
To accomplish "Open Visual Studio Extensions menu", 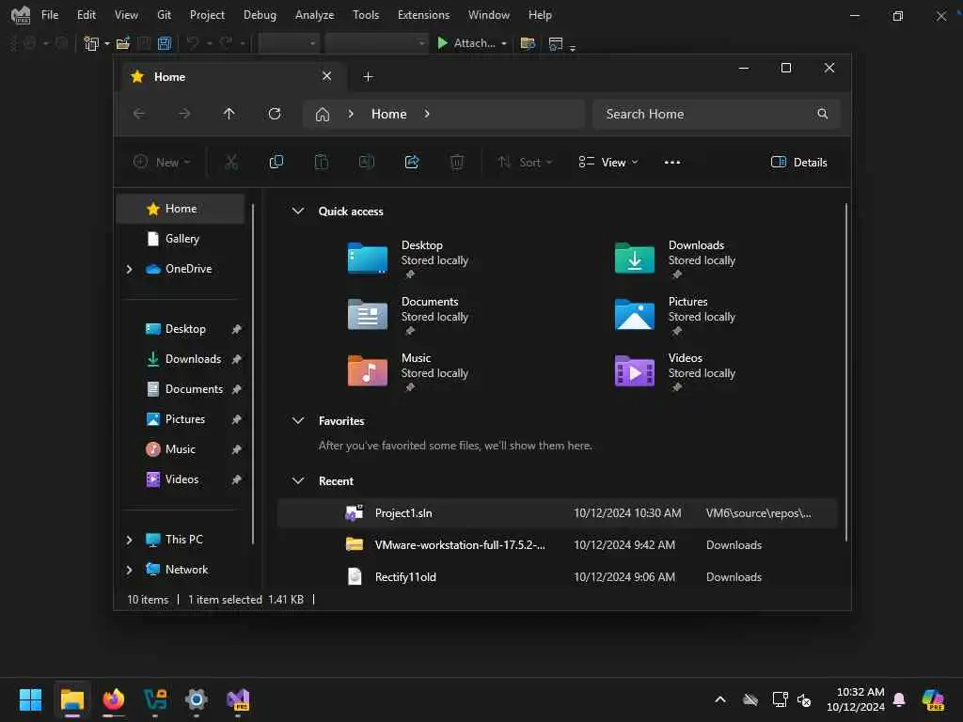I will [x=423, y=15].
